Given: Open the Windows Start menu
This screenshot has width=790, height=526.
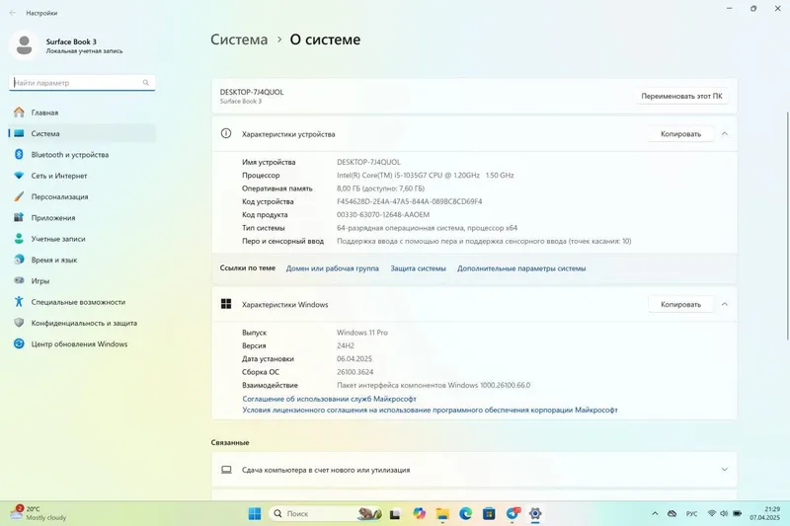Looking at the screenshot, I should (x=255, y=513).
